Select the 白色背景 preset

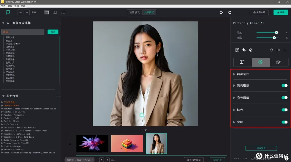[x=10, y=47]
